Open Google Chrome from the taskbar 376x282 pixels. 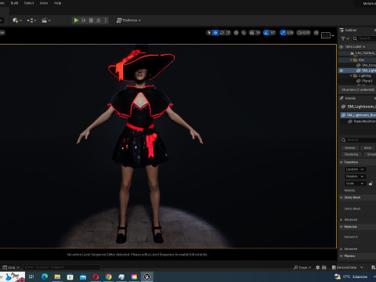tap(109, 277)
